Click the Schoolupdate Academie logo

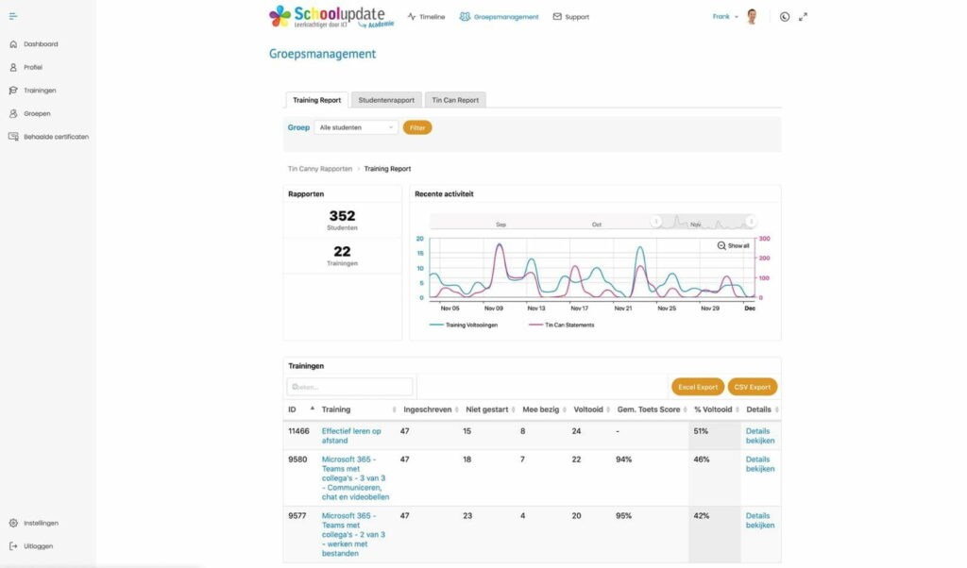click(x=331, y=17)
